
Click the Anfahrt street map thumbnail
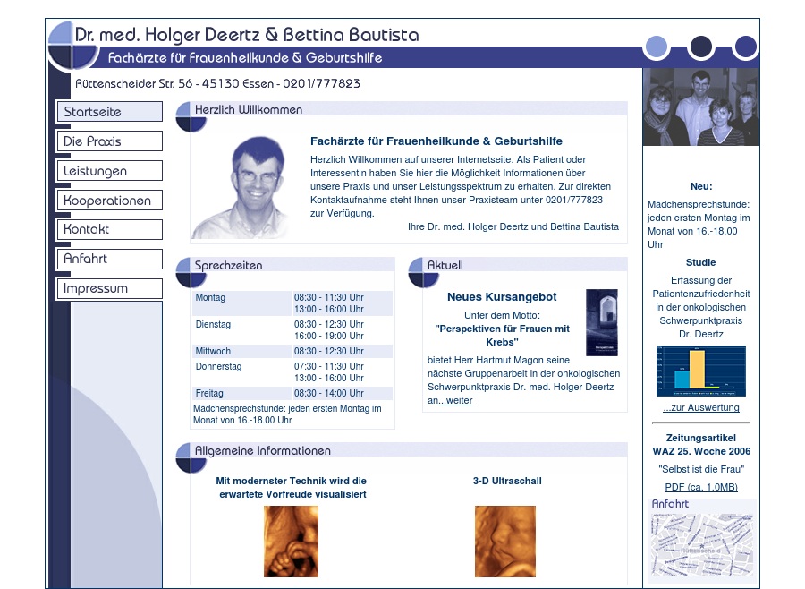[700, 545]
